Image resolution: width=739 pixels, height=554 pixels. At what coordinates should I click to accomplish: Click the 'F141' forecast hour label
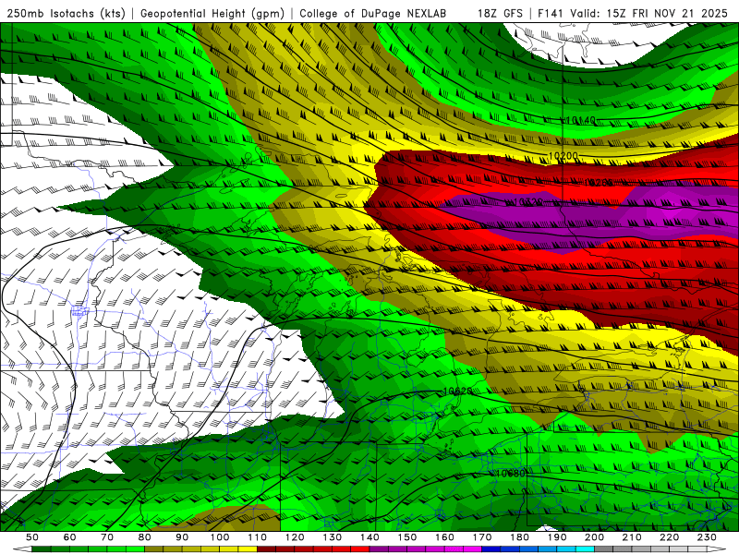pyautogui.click(x=551, y=13)
